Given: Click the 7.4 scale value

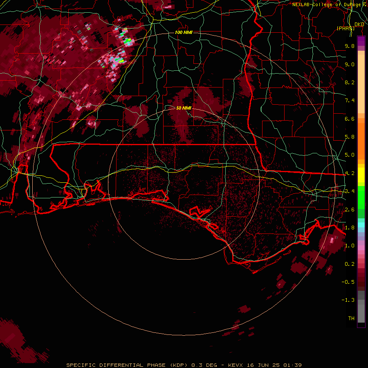Looking at the screenshot, I should [x=350, y=101].
